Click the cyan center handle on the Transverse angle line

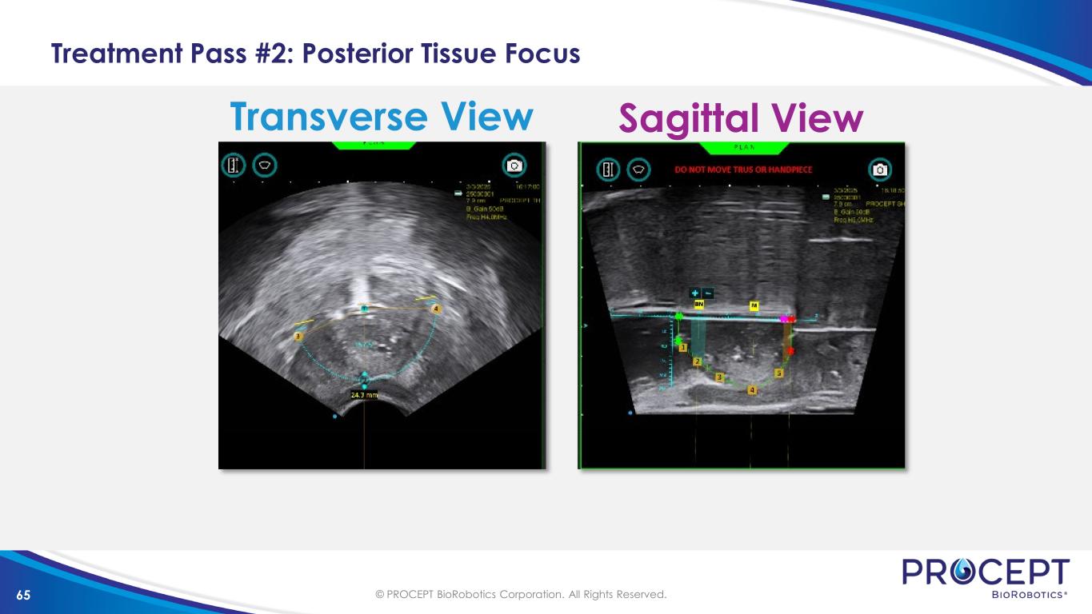364,308
